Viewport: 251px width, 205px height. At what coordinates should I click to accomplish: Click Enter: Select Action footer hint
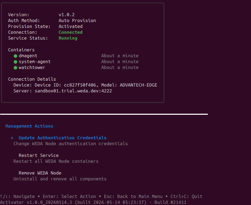pos(69,196)
